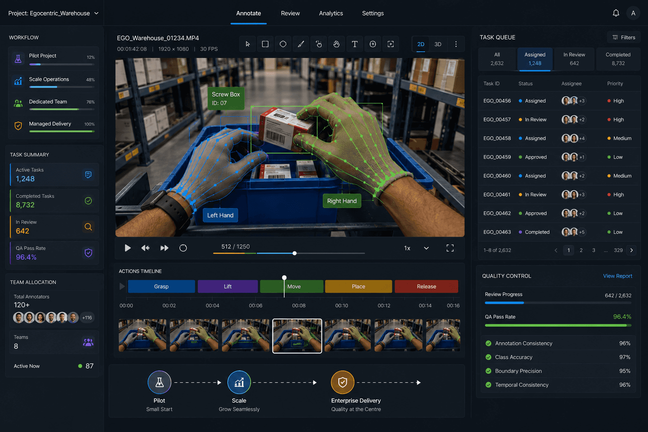Screen dimensions: 648x432
Task: Select the Place action segment
Action: (x=358, y=286)
